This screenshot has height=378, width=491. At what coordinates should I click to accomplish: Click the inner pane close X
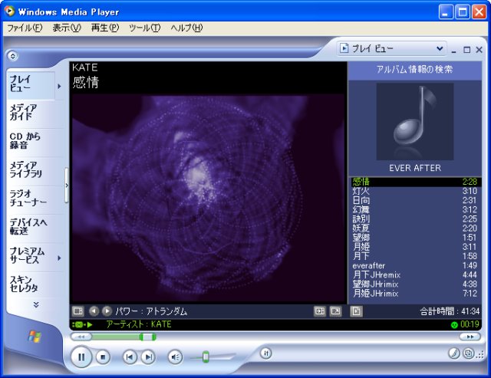click(479, 50)
